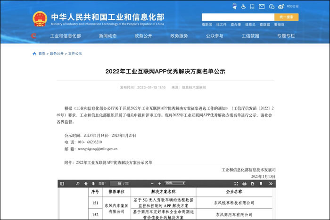This screenshot has height=220, width=330.
Task: Open 工业和信息化部 navigation menu
Action: 66,36
